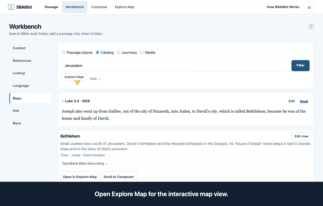Click Send to Composer button
The height and width of the screenshot is (206, 323).
(x=119, y=177)
